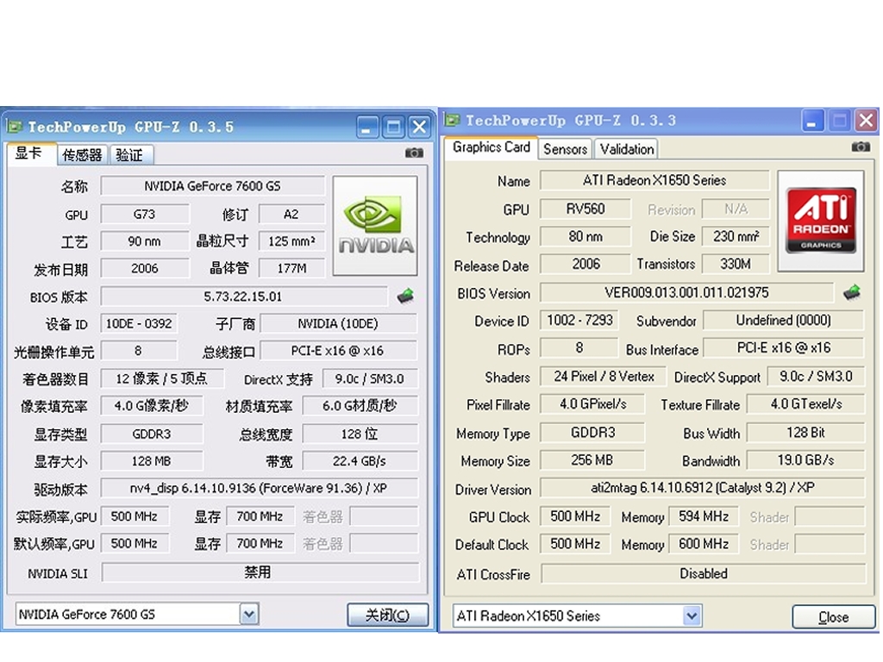Click the GPU-Z icon in right title bar
This screenshot has height=662, width=883.
(454, 121)
